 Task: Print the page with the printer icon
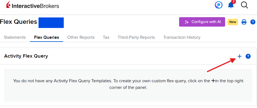[x=244, y=22]
